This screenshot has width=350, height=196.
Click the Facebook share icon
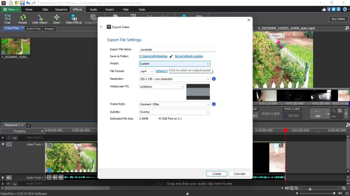tap(328, 10)
